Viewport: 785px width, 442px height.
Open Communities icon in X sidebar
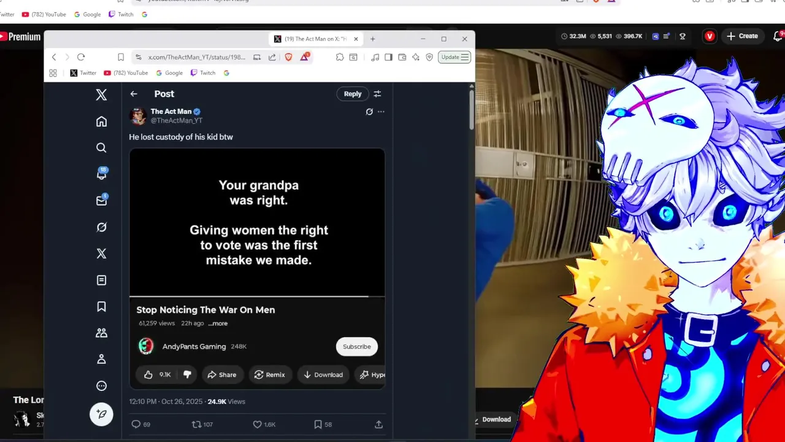(x=101, y=333)
